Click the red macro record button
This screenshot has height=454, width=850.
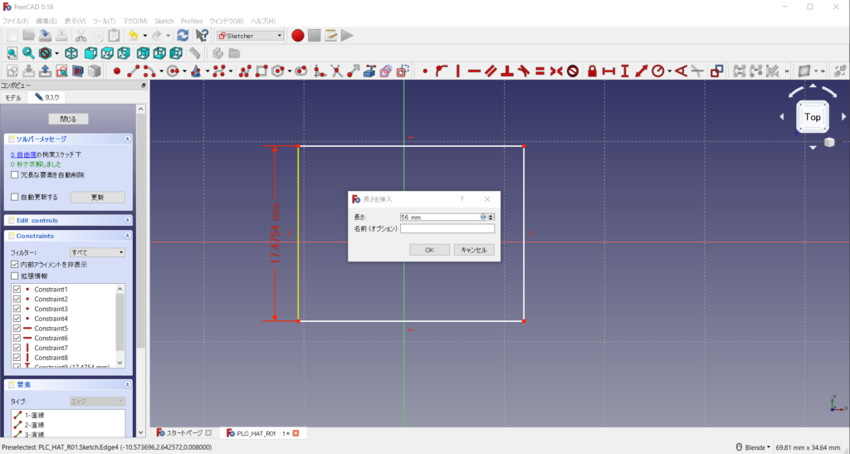point(297,36)
